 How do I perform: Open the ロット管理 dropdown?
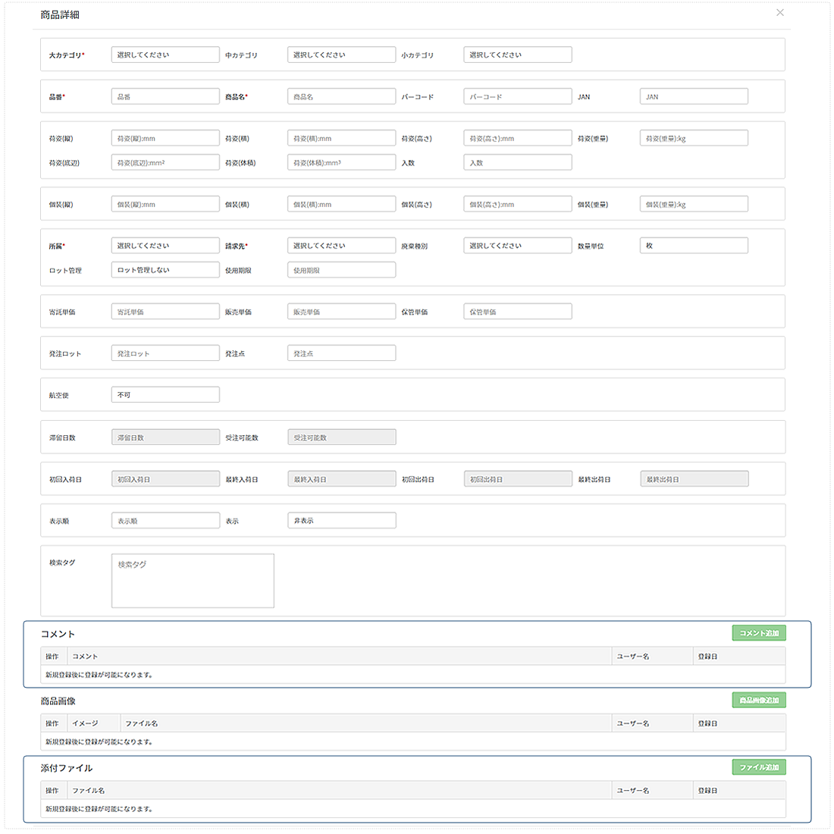[165, 270]
